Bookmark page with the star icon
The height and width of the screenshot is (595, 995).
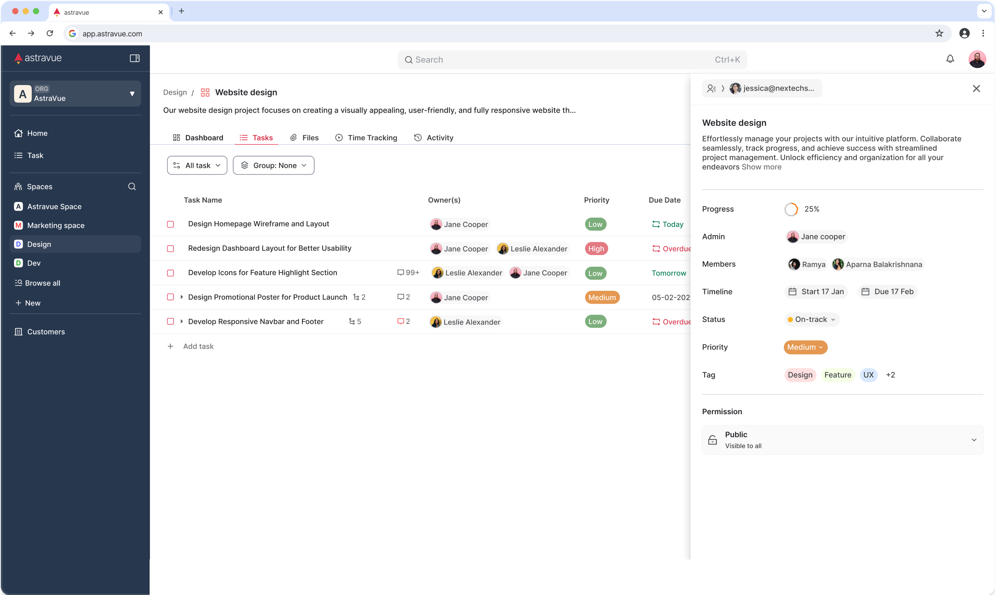[x=939, y=34]
